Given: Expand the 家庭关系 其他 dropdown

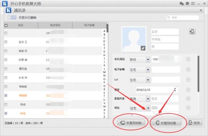Looking at the screenshot, I should coord(148,99).
